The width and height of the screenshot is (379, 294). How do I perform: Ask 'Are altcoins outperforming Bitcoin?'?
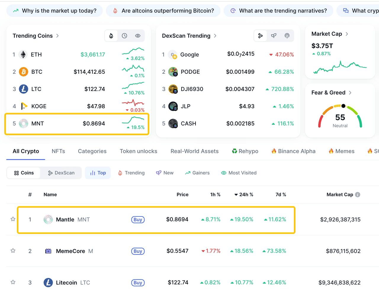click(x=163, y=11)
